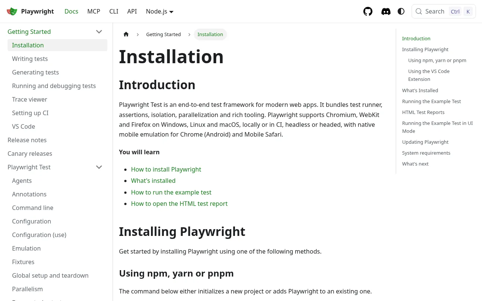Select Installation in the sidebar
Image resolution: width=482 pixels, height=301 pixels.
57,45
